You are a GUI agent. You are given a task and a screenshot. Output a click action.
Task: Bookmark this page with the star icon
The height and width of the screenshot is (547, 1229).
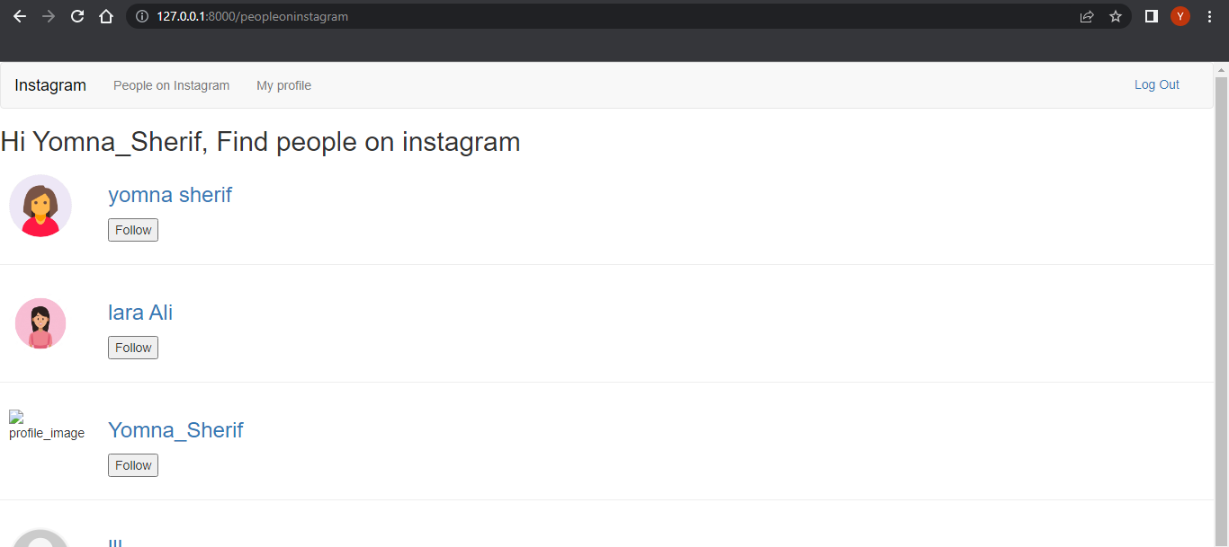[1116, 16]
